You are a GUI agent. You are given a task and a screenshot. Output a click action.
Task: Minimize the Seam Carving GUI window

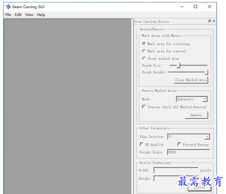[182, 7]
